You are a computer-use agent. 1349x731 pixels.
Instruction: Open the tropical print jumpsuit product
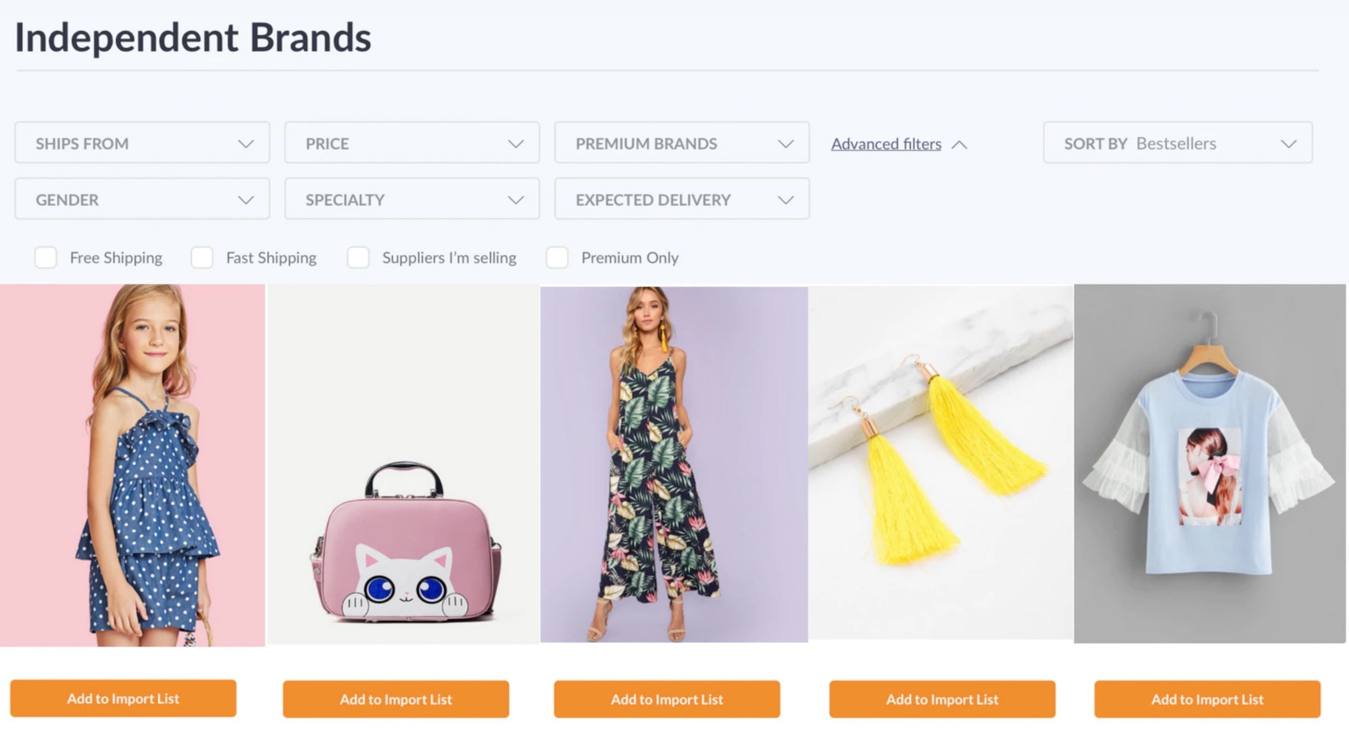tap(674, 464)
